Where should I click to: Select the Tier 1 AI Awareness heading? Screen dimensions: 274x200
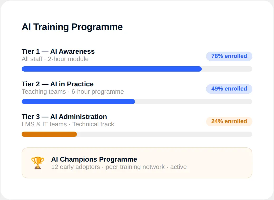pyautogui.click(x=58, y=52)
